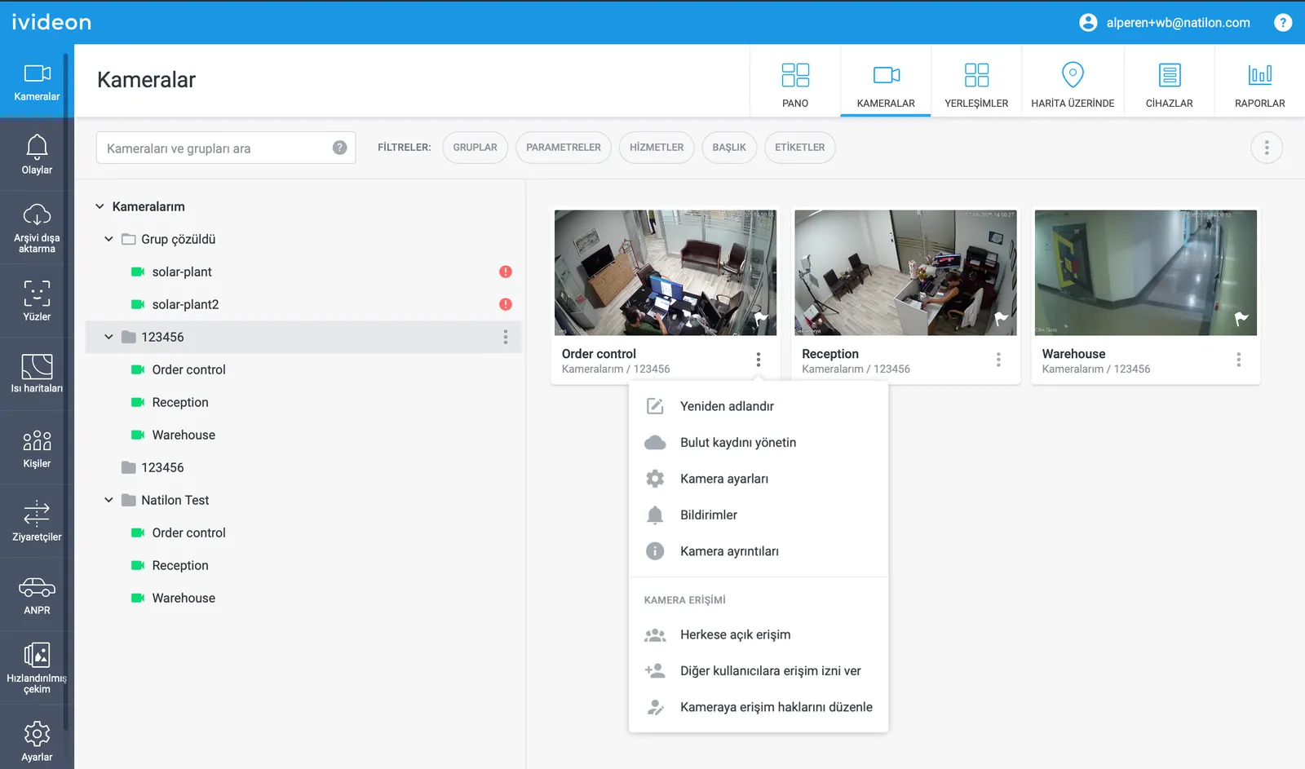This screenshot has width=1305, height=769.
Task: Toggle the ETİKETLER filter chip
Action: coord(799,148)
